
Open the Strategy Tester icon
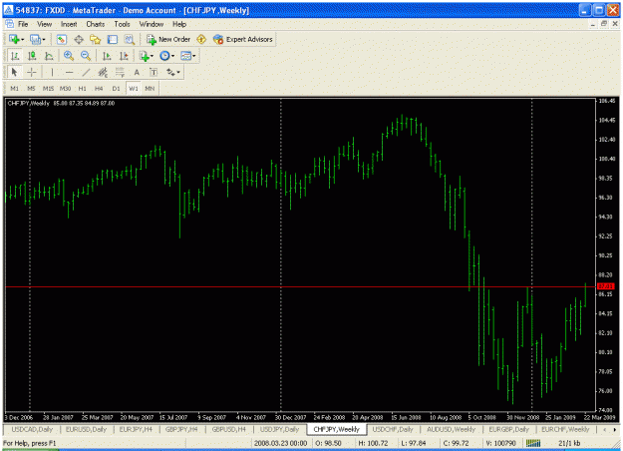click(130, 39)
